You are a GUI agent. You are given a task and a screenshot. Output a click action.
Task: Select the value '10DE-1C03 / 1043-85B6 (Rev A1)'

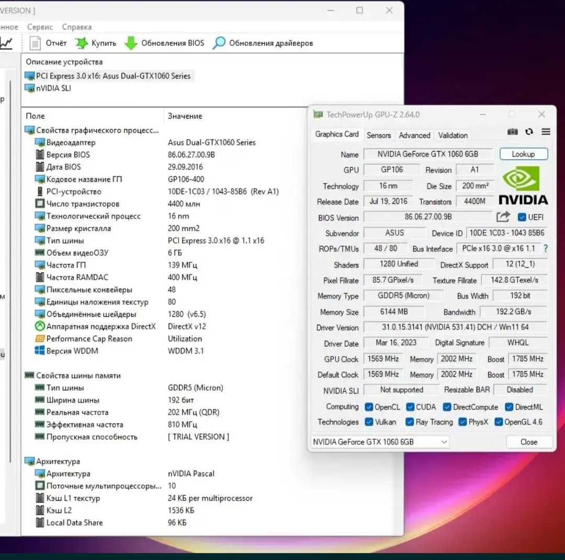click(223, 191)
